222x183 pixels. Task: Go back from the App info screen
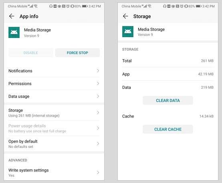click(x=12, y=16)
